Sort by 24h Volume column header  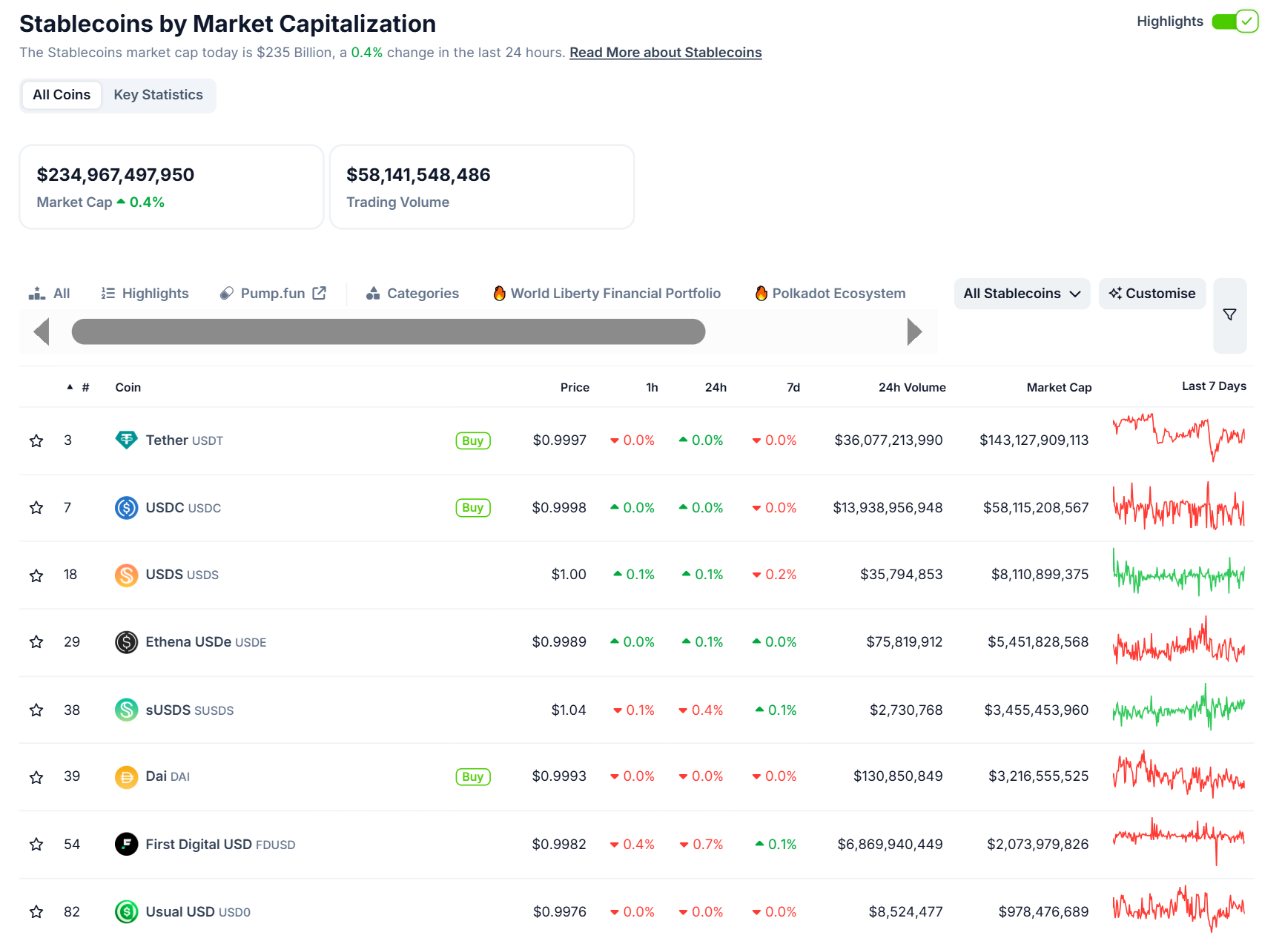point(912,387)
